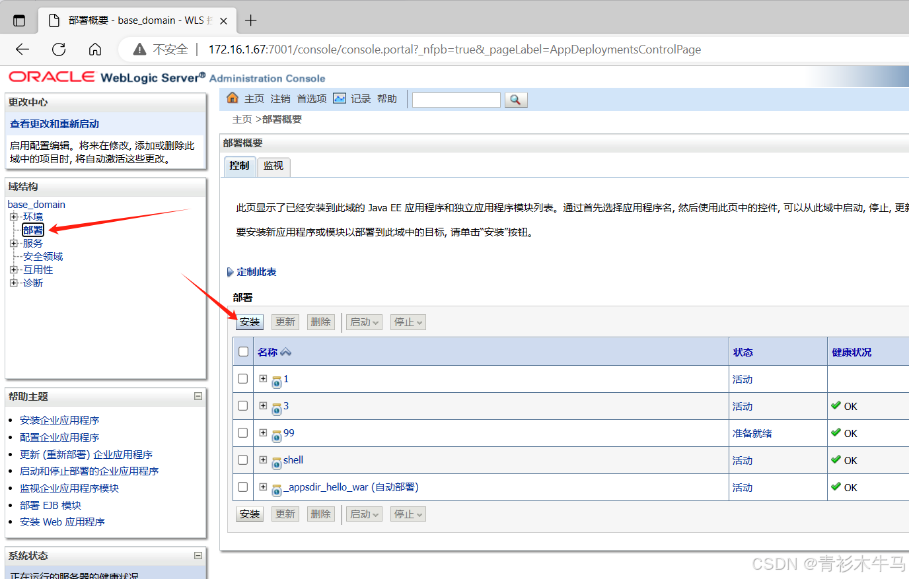The width and height of the screenshot is (909, 579).
Task: Check the box for shell deployment
Action: click(x=243, y=460)
